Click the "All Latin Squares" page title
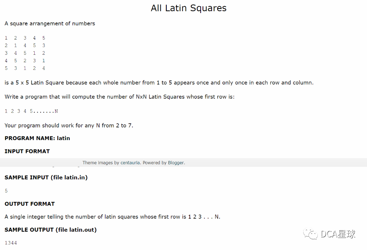The width and height of the screenshot is (367, 250). (x=188, y=8)
